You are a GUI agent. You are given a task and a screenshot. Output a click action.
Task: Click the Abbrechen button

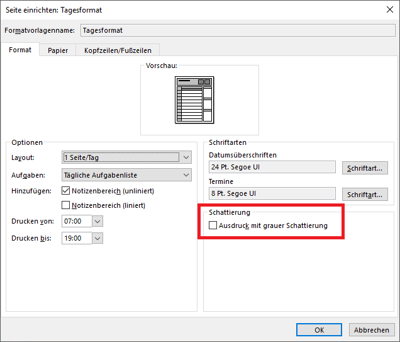372,330
